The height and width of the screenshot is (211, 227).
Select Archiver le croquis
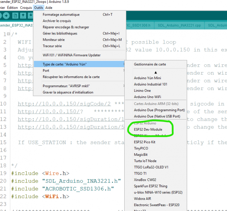pos(79,21)
